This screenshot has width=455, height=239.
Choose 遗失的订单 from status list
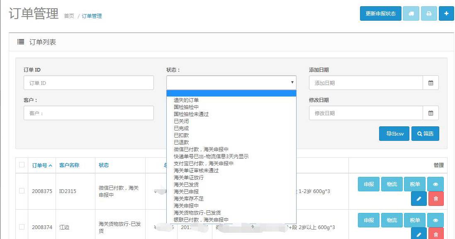click(x=186, y=100)
